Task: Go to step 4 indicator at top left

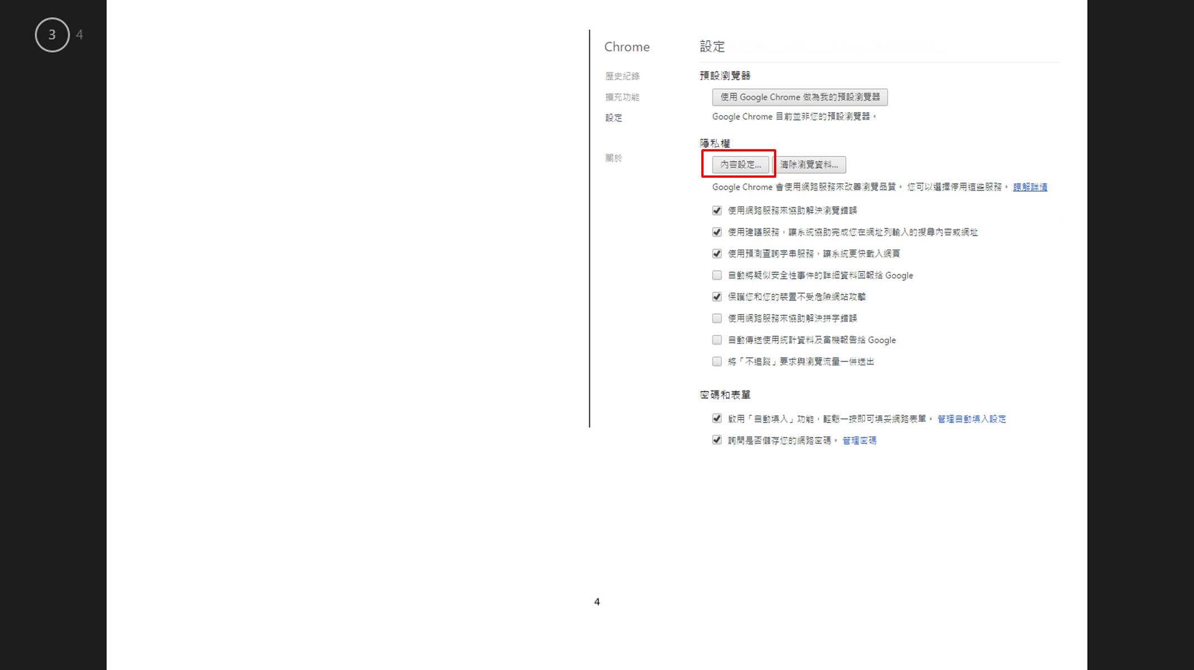Action: pos(79,35)
